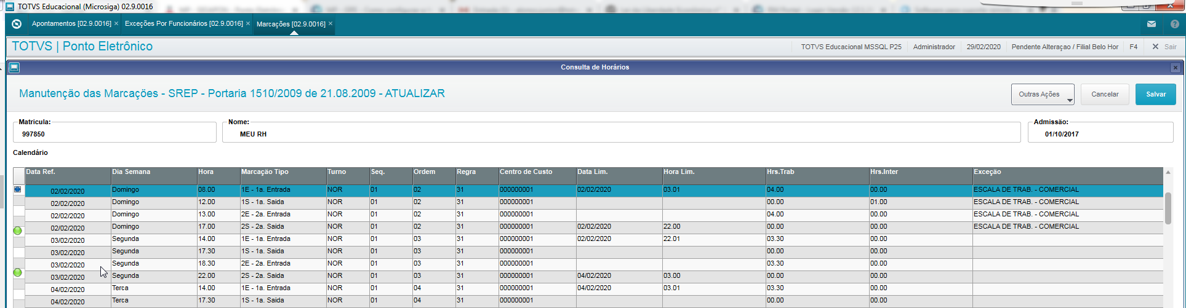1186x308 pixels.
Task: Click green status circle on 02/02/2020 17.00 row
Action: click(18, 231)
